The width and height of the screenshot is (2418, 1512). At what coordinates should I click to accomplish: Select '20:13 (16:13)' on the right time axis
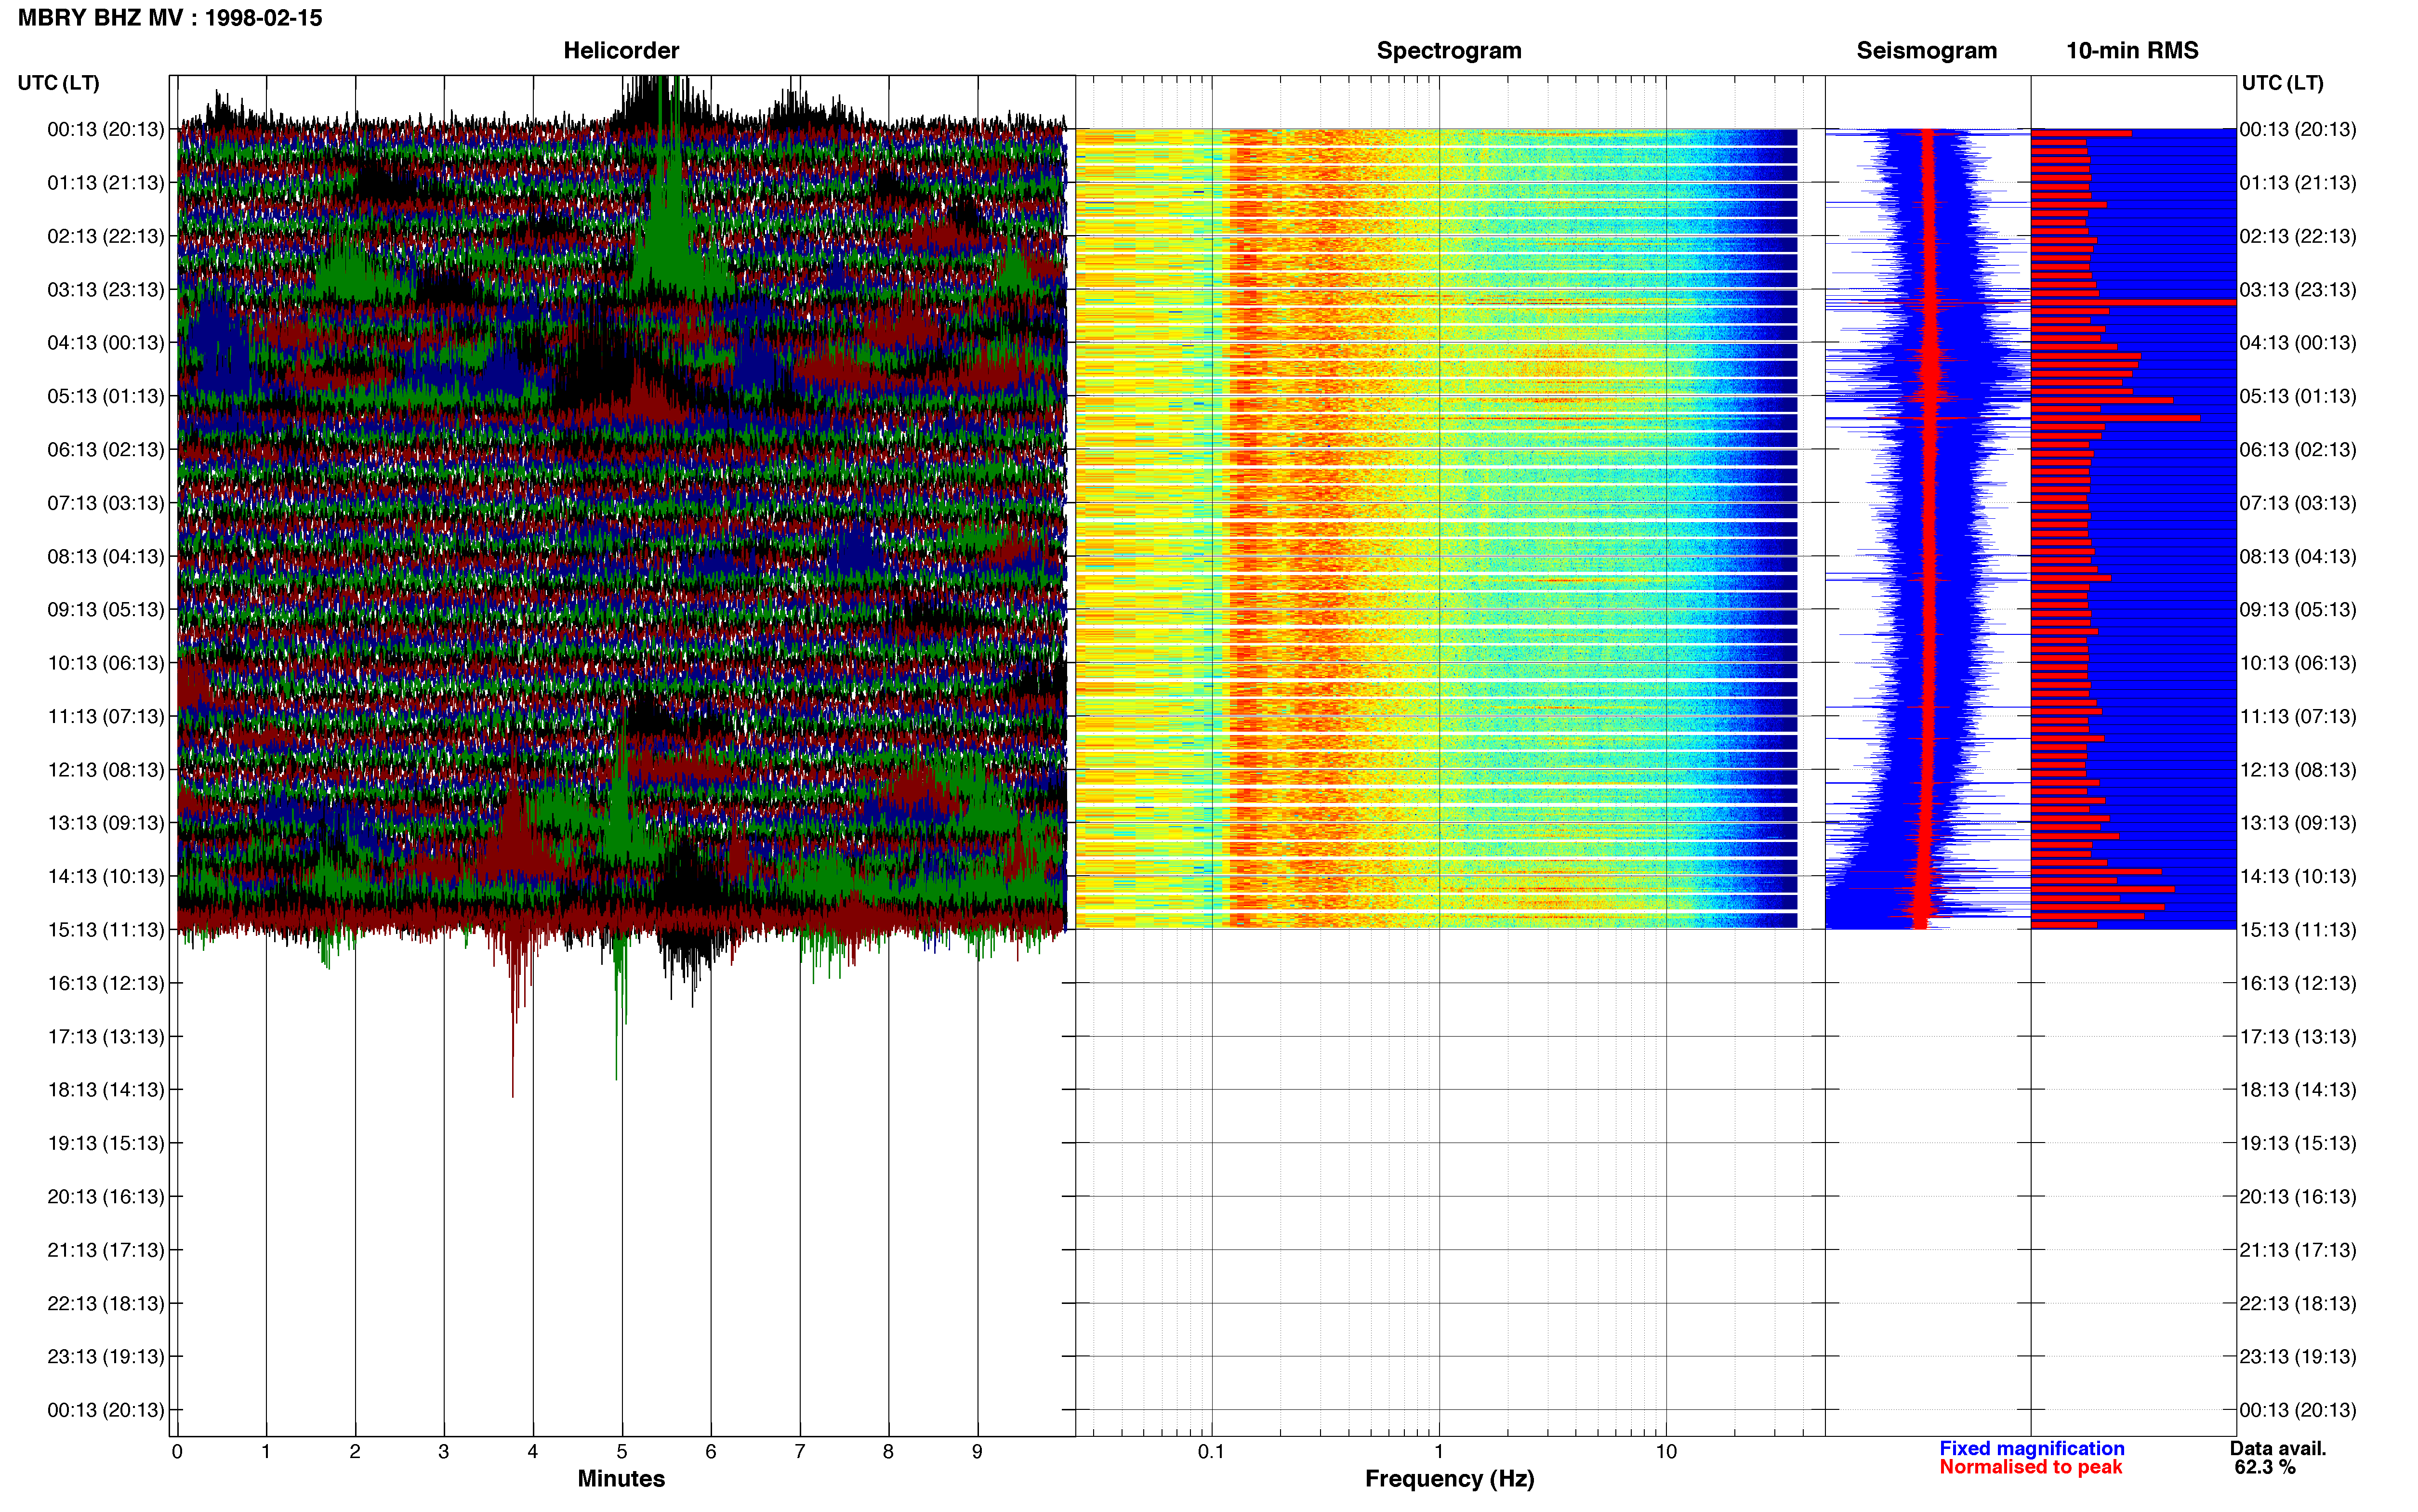coord(2298,1196)
